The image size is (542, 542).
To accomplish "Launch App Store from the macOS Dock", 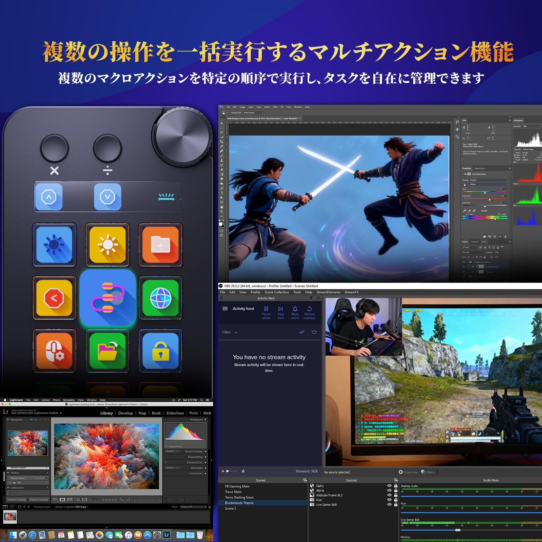I will point(147,535).
